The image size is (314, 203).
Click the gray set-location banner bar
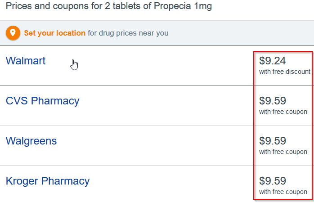coord(157,33)
